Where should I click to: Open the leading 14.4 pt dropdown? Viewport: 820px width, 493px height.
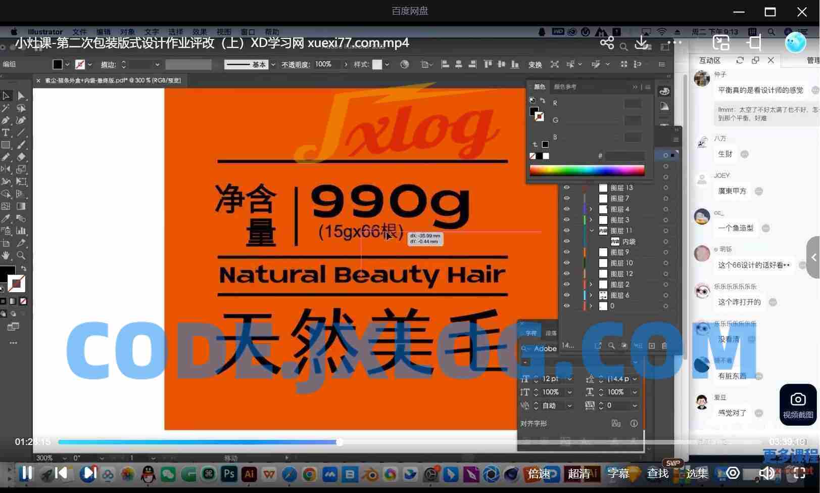tap(635, 379)
